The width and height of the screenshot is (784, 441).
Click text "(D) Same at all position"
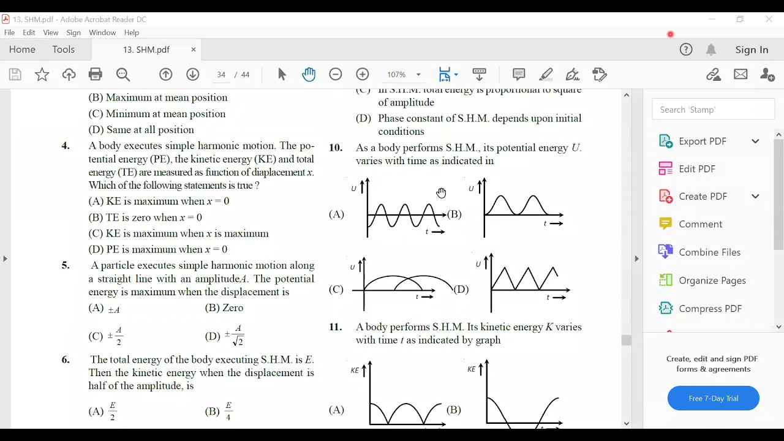click(141, 130)
